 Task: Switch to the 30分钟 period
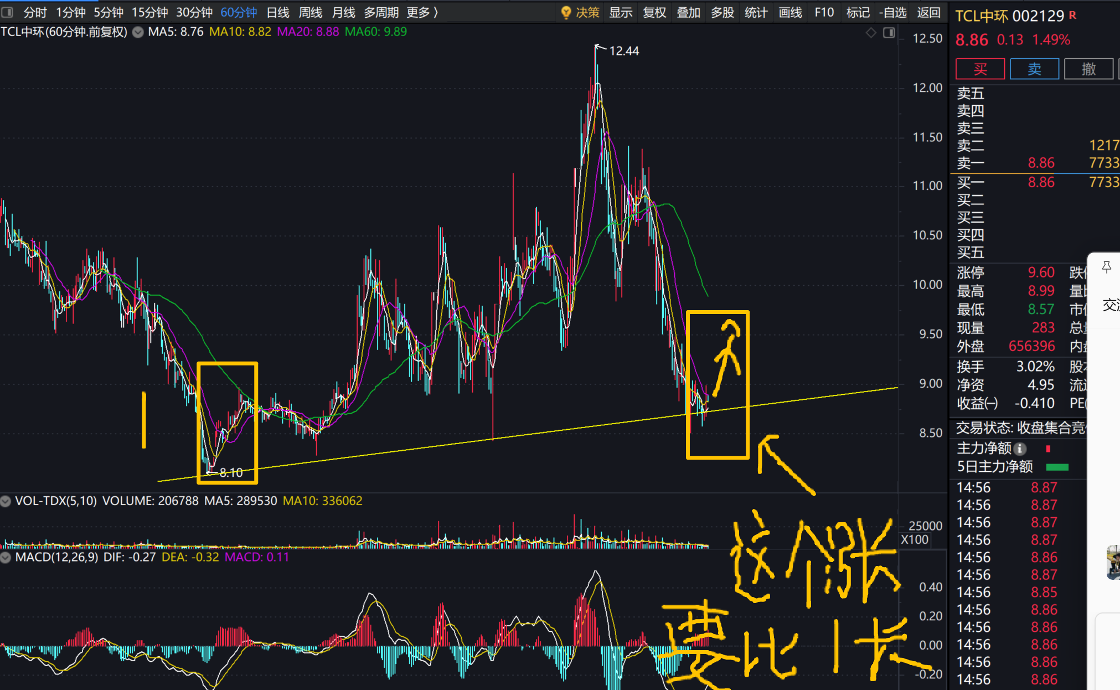coord(195,12)
